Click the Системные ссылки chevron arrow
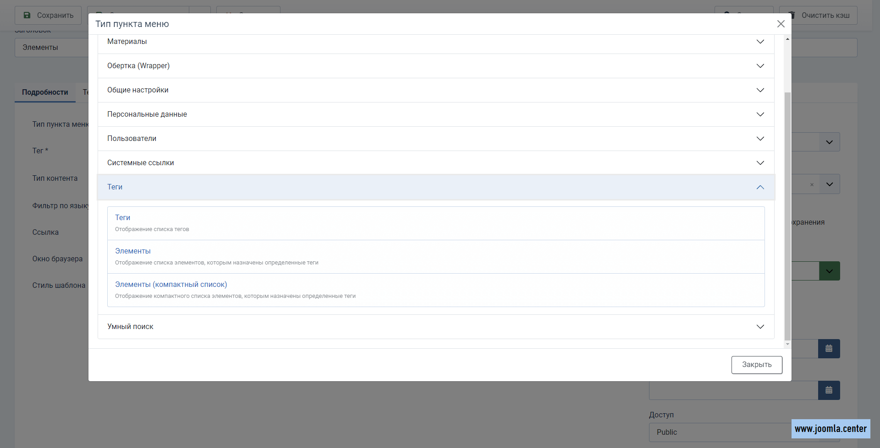 (x=760, y=163)
